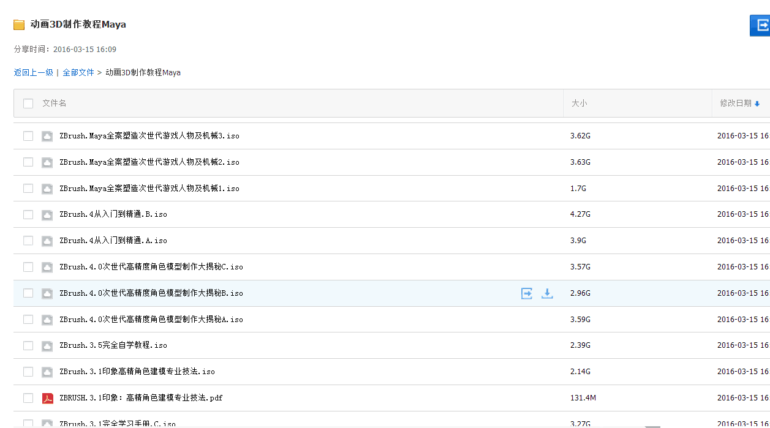Check the box for 游戏人物及机械1.iso

click(28, 189)
